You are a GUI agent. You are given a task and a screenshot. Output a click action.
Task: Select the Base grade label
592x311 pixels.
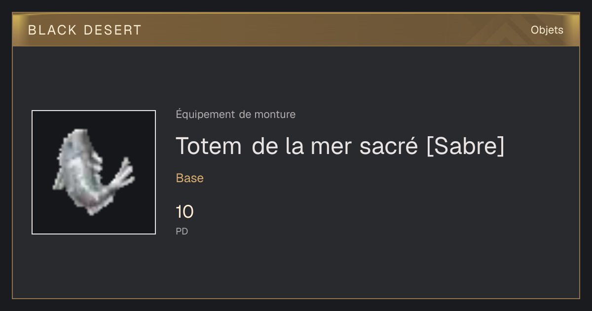click(x=190, y=178)
